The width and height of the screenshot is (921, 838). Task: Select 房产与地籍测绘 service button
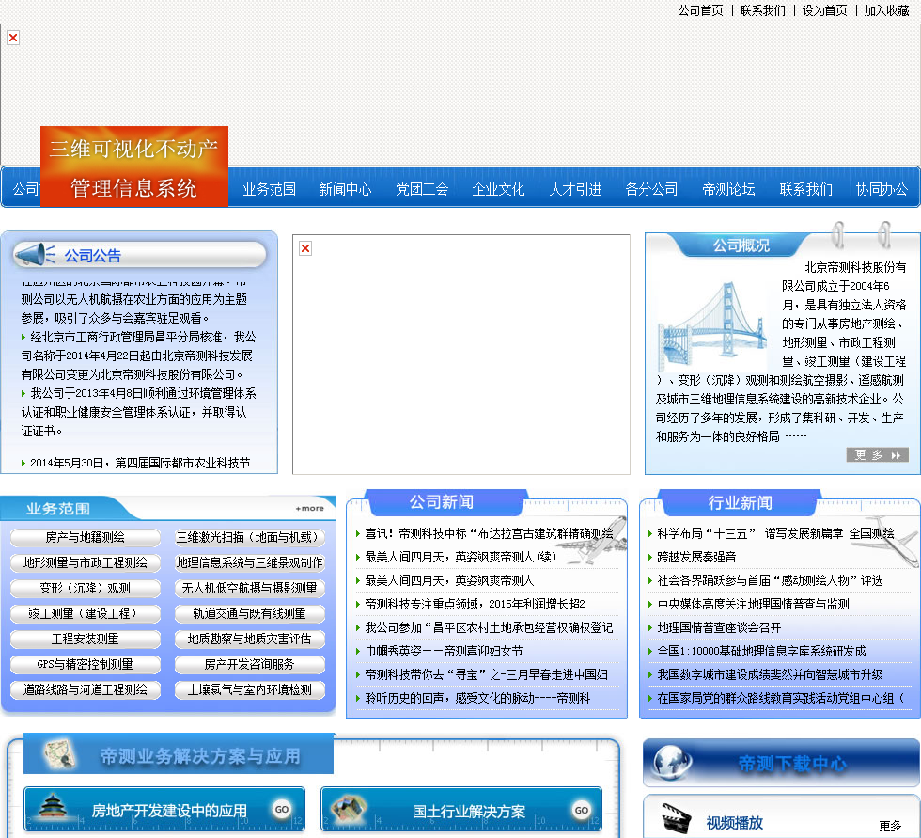click(x=85, y=538)
